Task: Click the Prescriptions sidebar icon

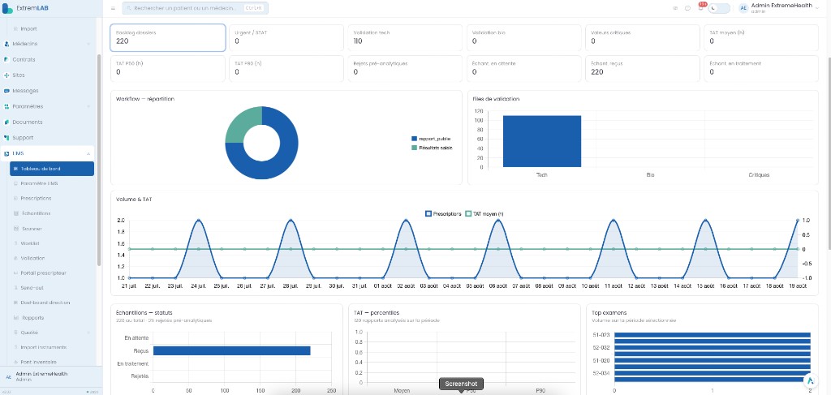Action: [15, 198]
